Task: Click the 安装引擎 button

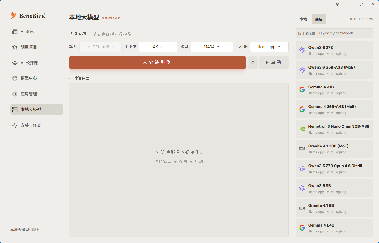Action: (158, 62)
